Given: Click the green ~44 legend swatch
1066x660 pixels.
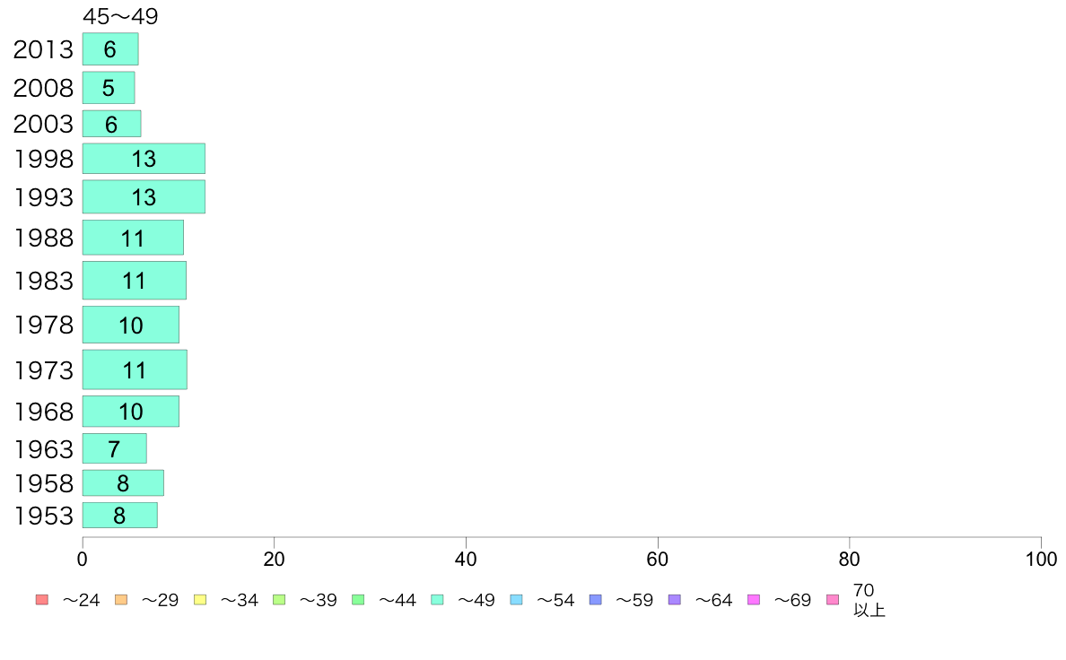Looking at the screenshot, I should [358, 600].
